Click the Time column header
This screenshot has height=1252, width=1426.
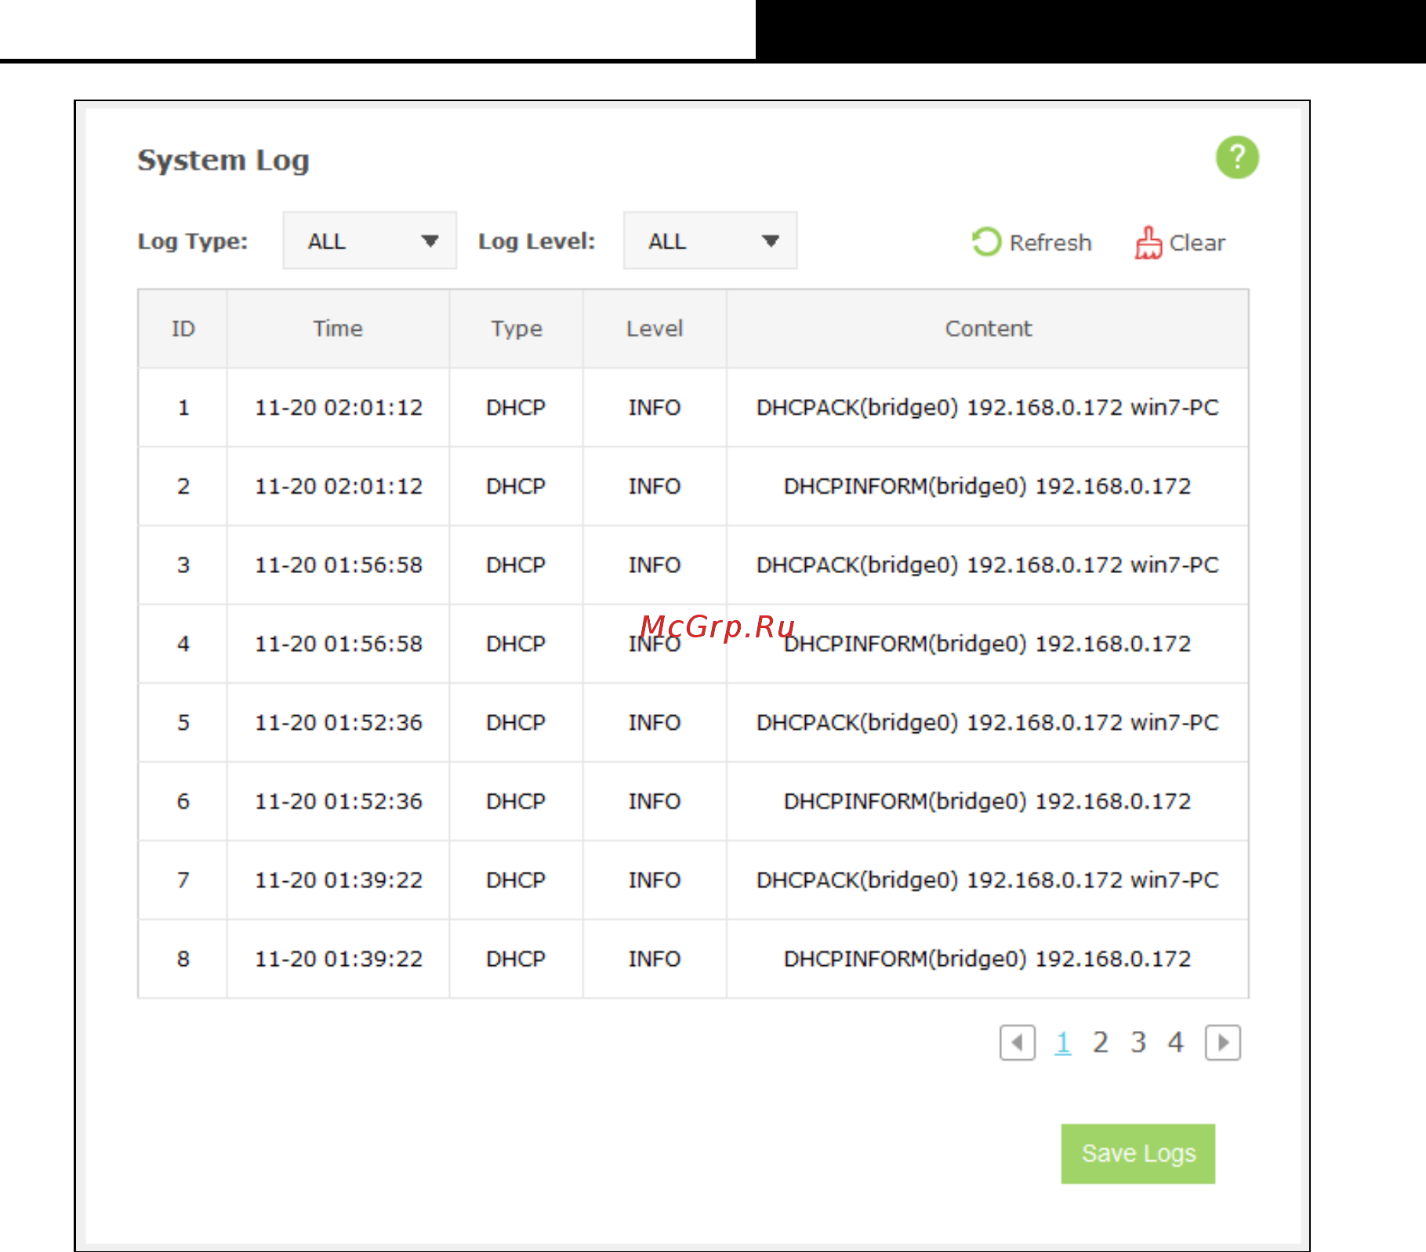click(338, 328)
